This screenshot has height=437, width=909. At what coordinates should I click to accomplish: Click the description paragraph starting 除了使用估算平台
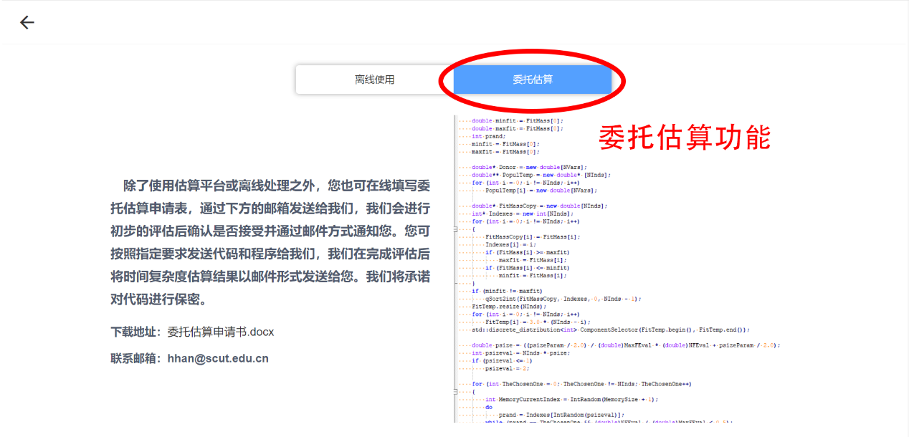click(x=270, y=242)
